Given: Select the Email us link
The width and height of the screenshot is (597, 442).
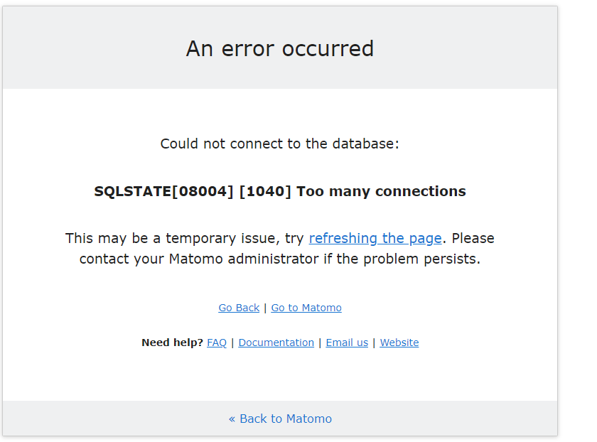Looking at the screenshot, I should 347,343.
